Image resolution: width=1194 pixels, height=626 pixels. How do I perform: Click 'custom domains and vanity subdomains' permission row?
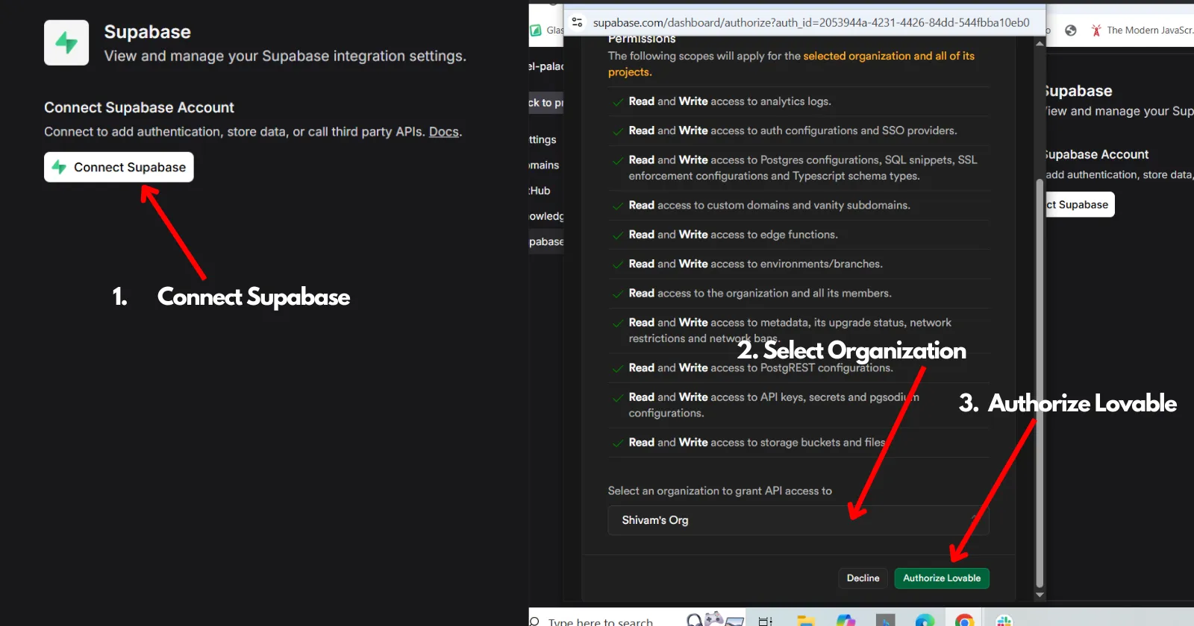pyautogui.click(x=799, y=205)
